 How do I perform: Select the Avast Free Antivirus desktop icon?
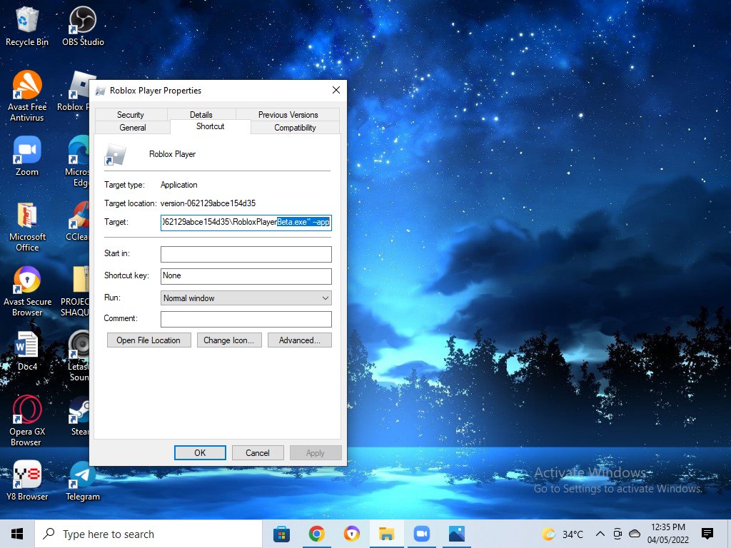[27, 96]
